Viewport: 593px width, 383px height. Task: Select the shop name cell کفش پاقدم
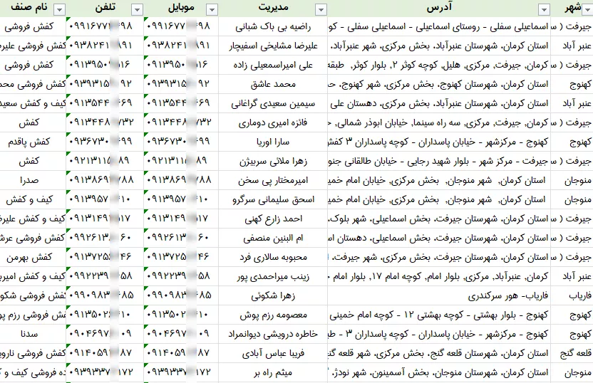point(33,142)
